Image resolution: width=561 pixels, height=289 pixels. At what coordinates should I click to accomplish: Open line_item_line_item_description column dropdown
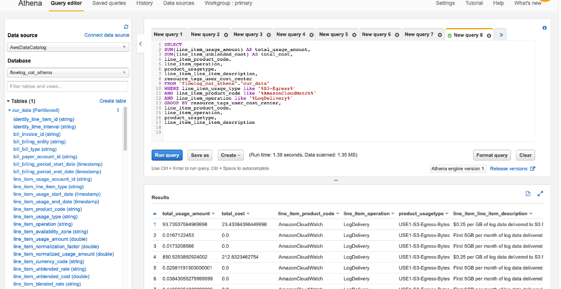coord(531,214)
